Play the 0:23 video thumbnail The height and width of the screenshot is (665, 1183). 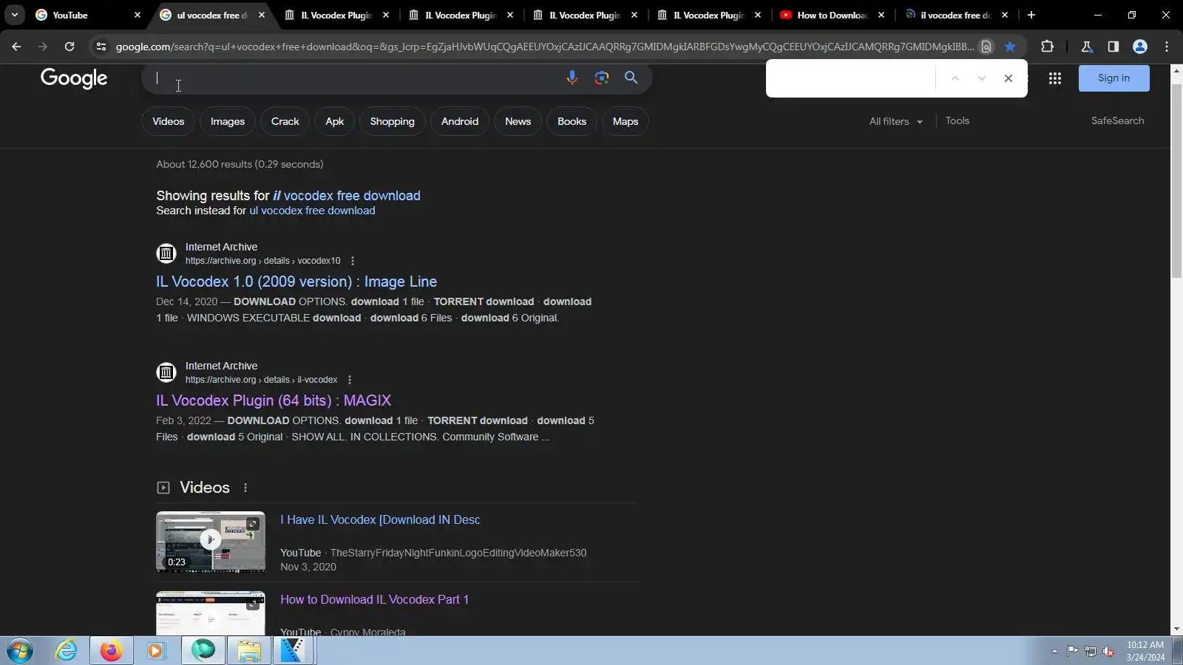[x=211, y=542]
